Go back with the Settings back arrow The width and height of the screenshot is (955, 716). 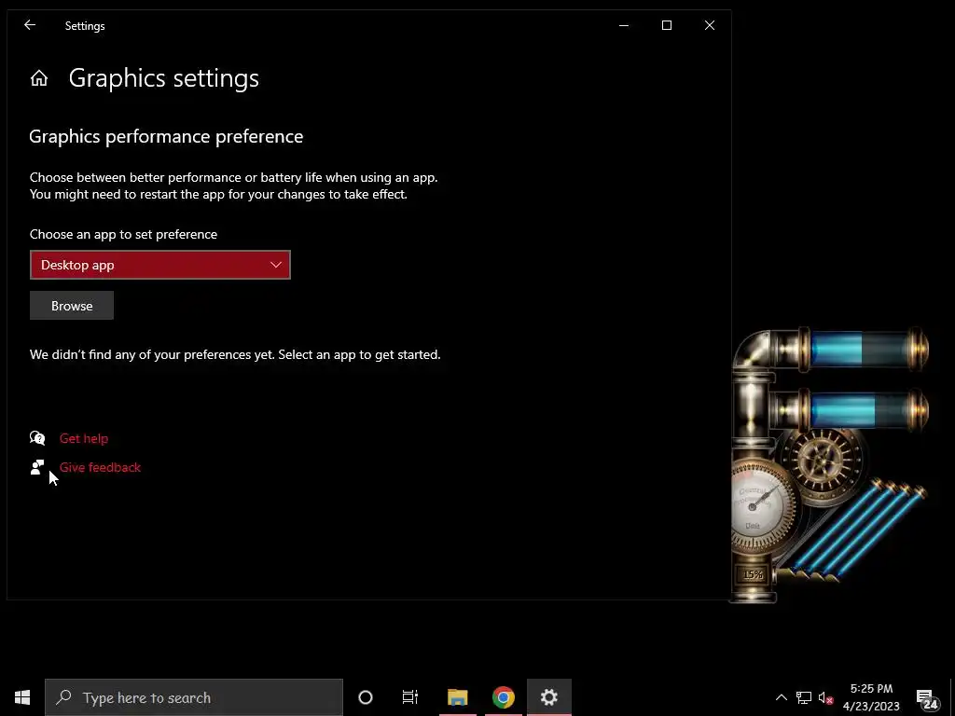click(30, 25)
